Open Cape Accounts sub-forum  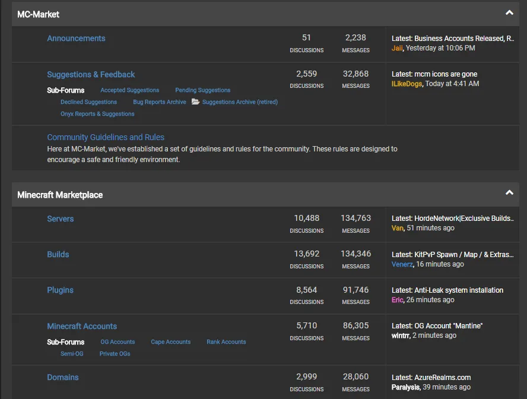point(171,342)
